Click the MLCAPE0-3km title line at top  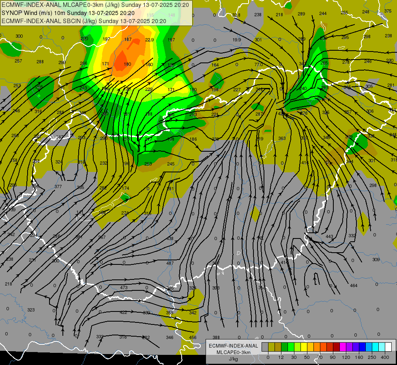(x=95, y=5)
